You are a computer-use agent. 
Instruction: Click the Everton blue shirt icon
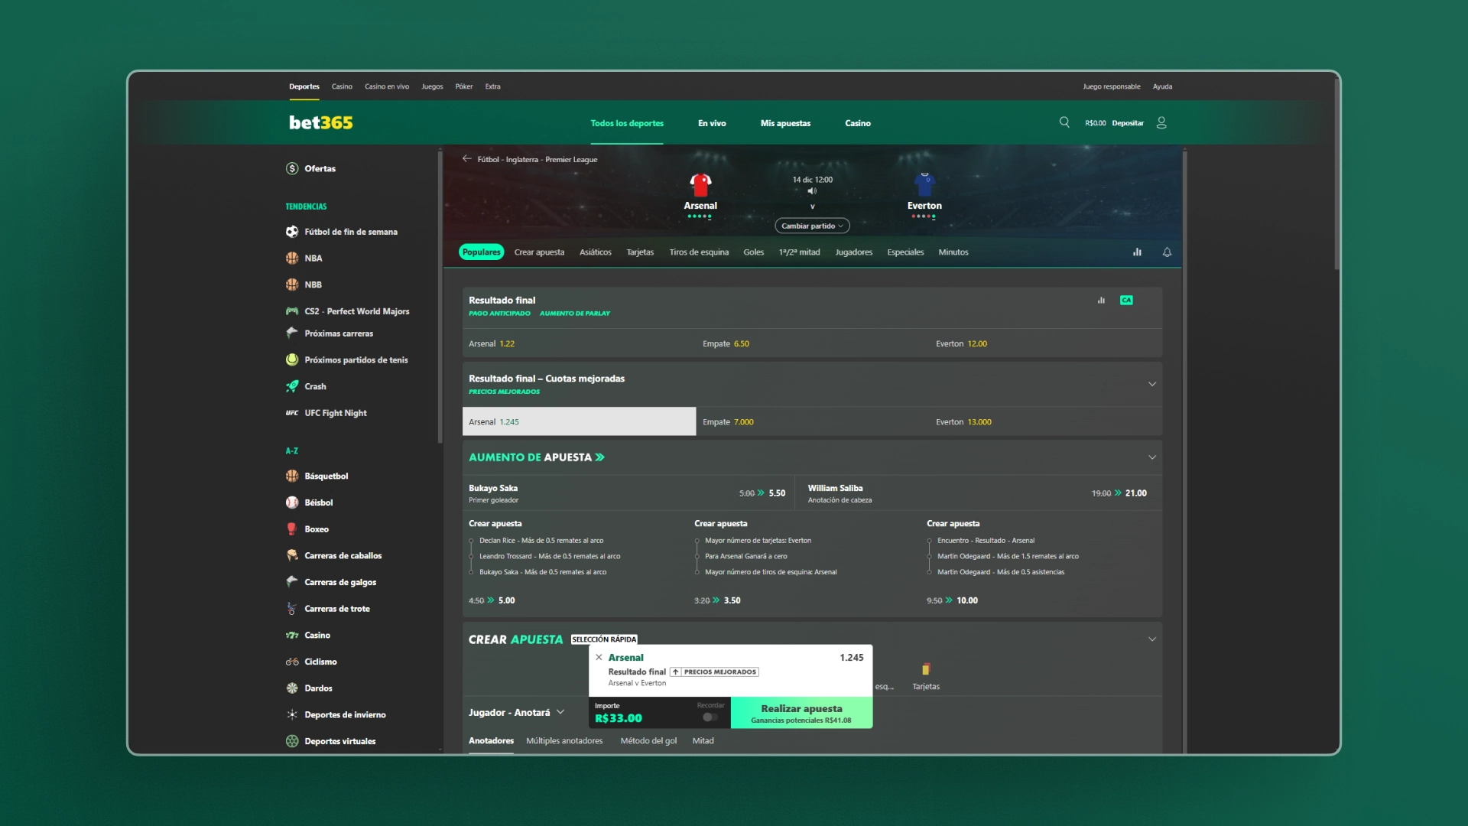tap(924, 185)
